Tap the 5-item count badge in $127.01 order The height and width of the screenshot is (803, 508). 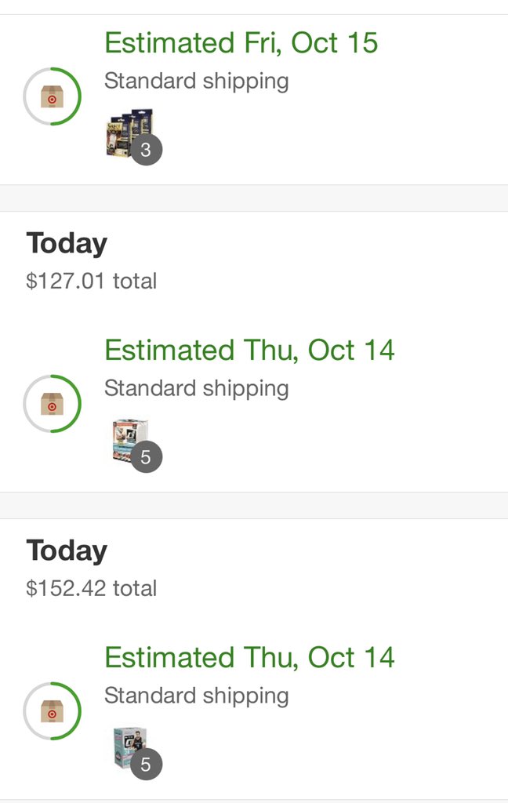146,457
